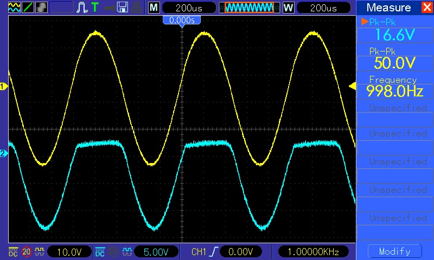Close the Measure panel
The width and height of the screenshot is (434, 260).
point(426,8)
